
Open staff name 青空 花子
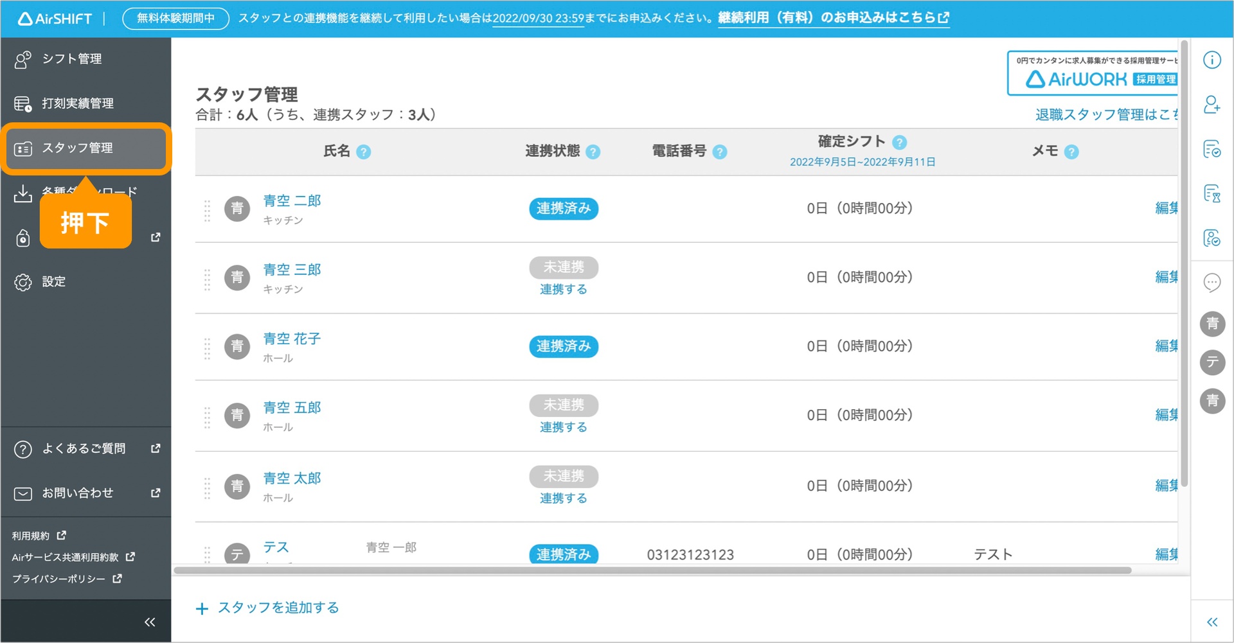click(x=292, y=339)
